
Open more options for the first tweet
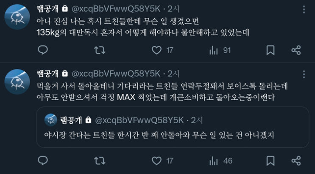[x=304, y=9]
